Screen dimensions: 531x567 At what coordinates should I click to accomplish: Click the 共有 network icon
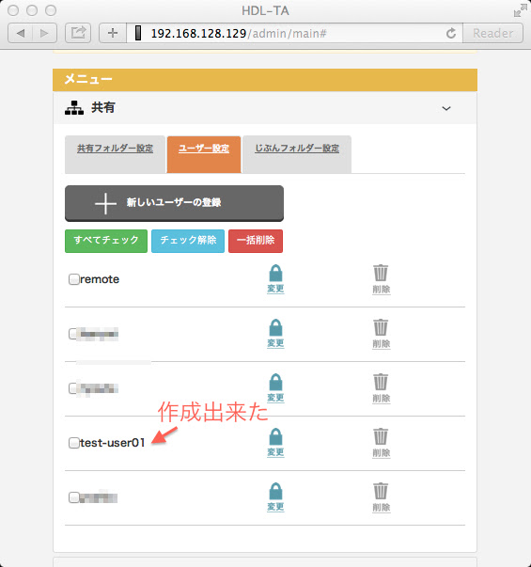click(x=74, y=108)
